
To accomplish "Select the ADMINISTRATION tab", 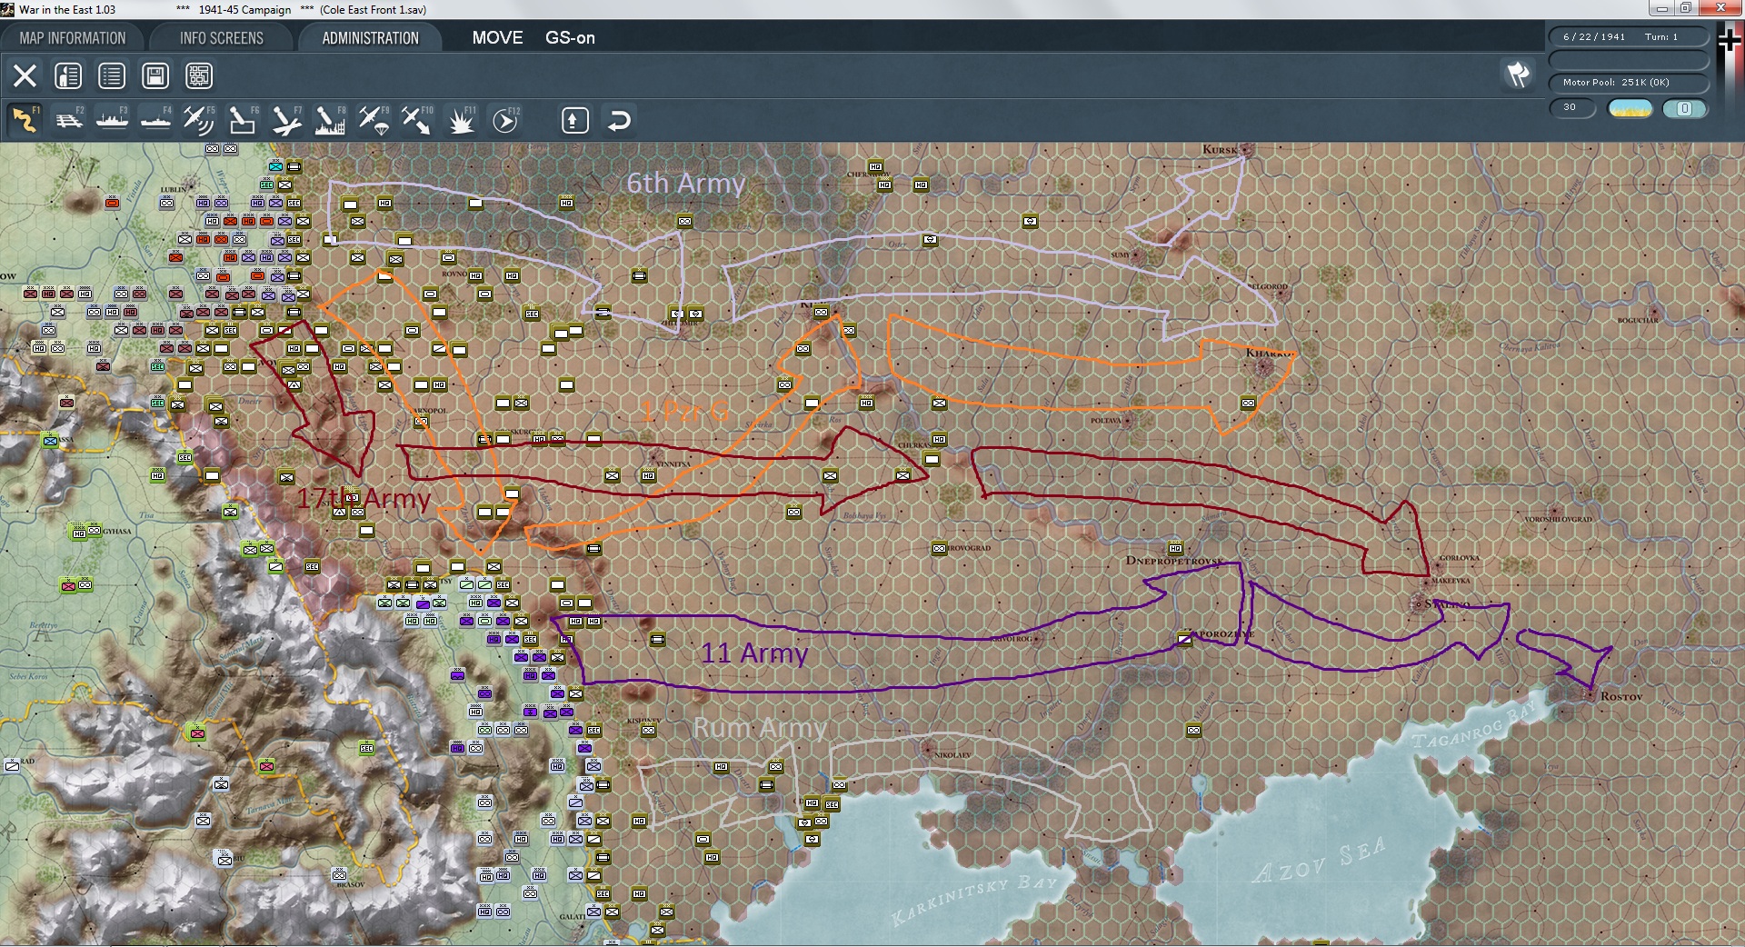I will point(370,38).
